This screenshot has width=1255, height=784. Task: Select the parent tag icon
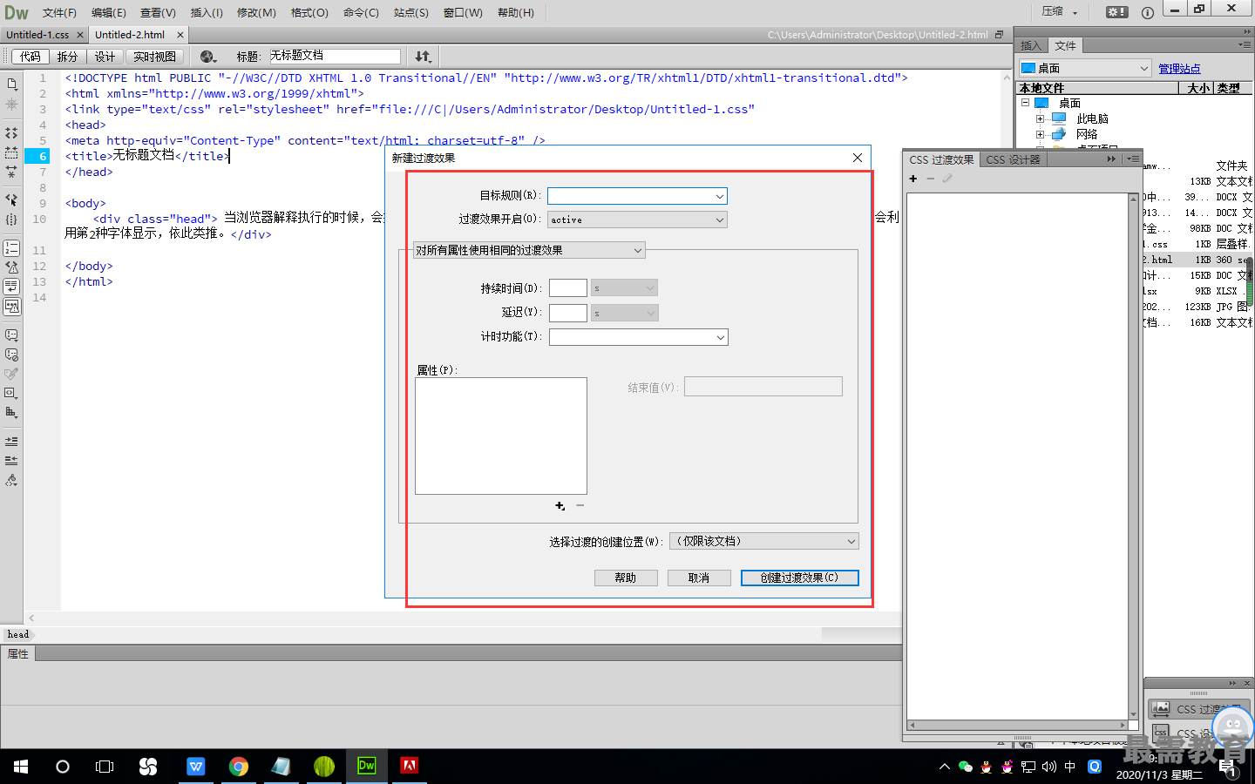tap(12, 199)
